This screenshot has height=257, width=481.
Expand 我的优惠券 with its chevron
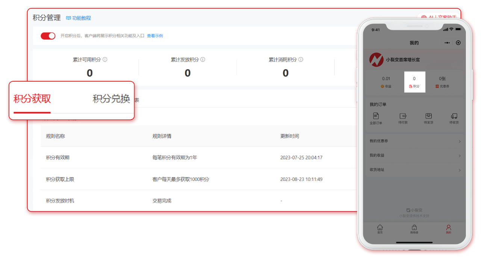(459, 141)
